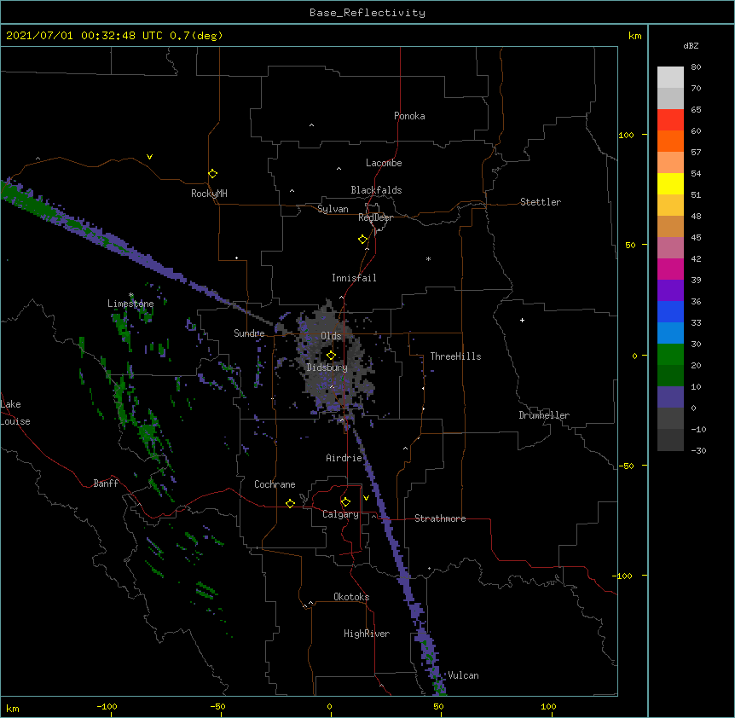
Task: Click the Calgary city label
Action: pos(341,514)
